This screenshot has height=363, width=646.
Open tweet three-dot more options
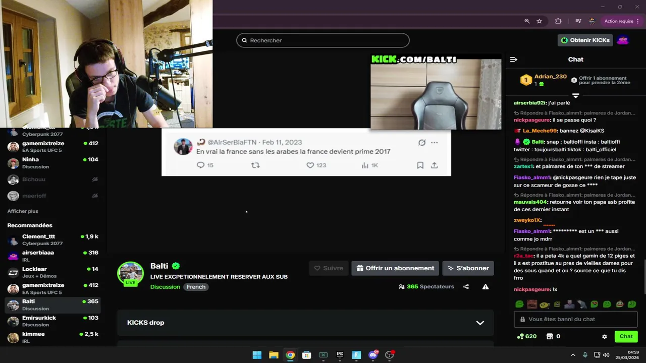(x=434, y=143)
